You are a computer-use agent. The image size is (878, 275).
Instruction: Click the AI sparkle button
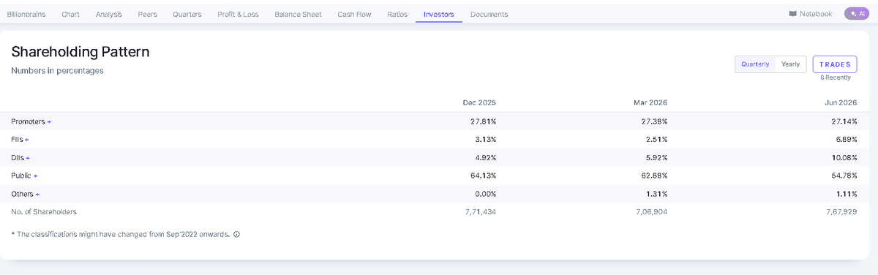pos(857,14)
